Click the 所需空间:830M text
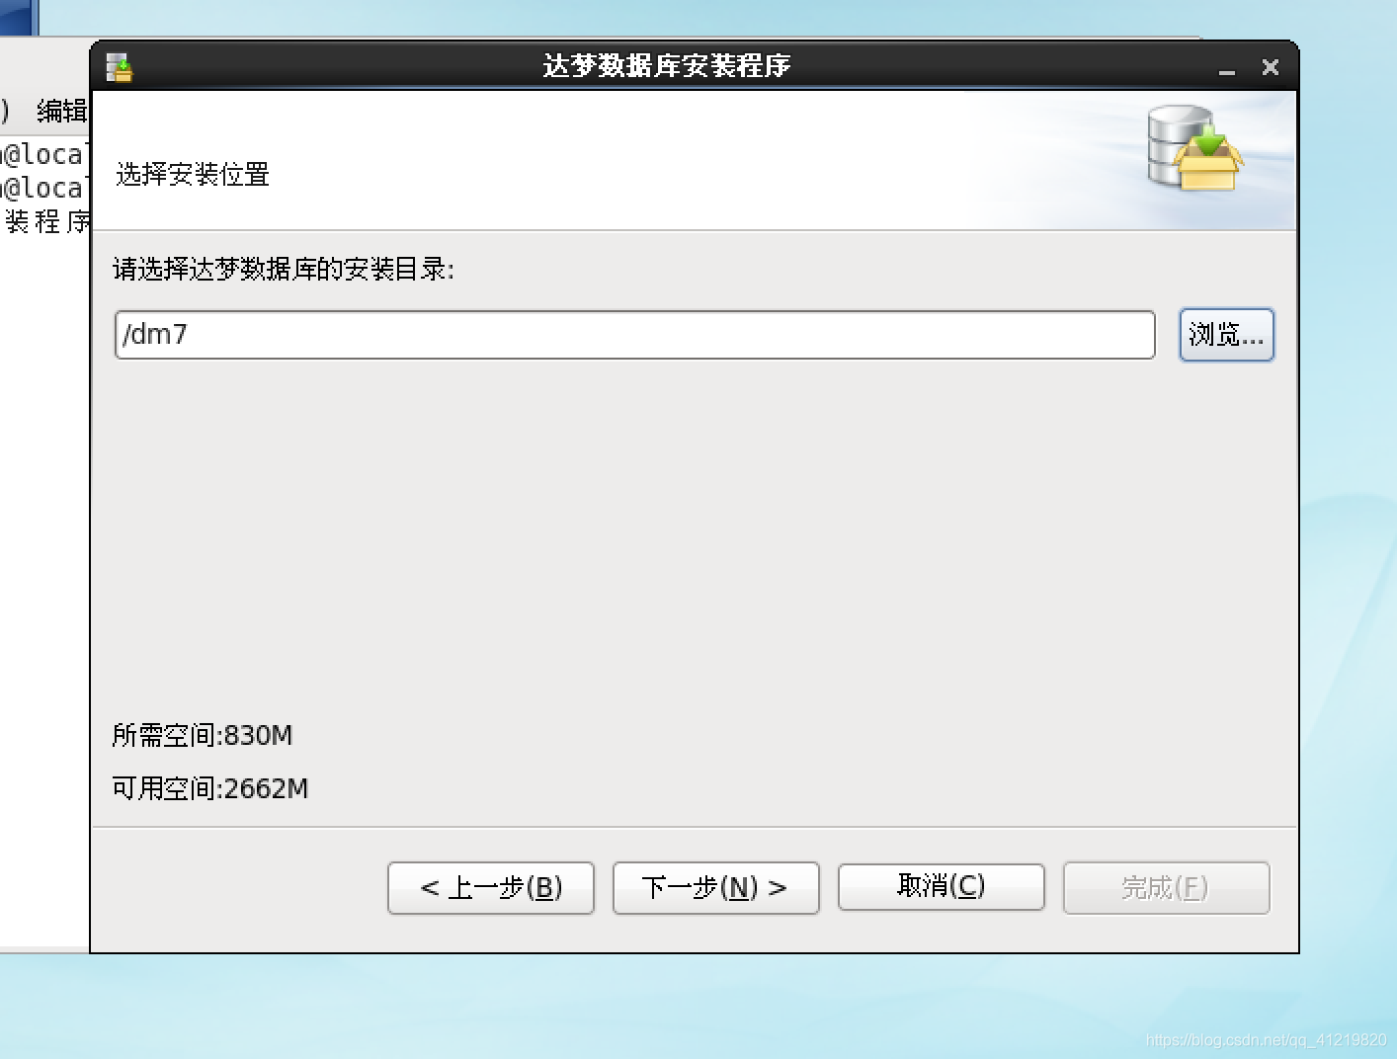1397x1059 pixels. point(203,735)
